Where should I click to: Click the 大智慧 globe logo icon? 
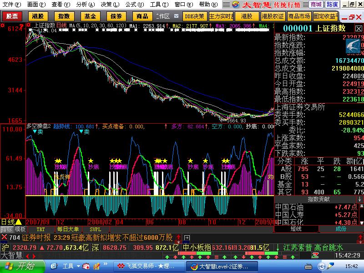click(x=236, y=5)
